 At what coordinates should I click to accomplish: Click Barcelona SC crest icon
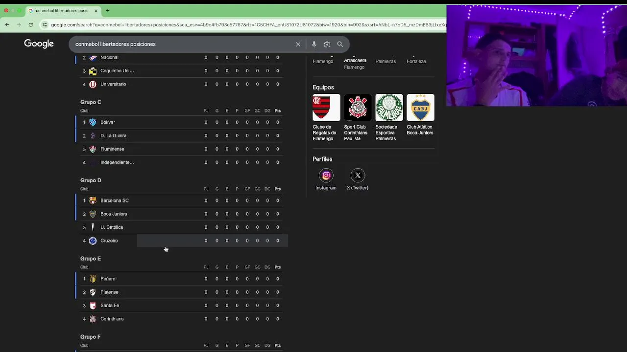(93, 200)
